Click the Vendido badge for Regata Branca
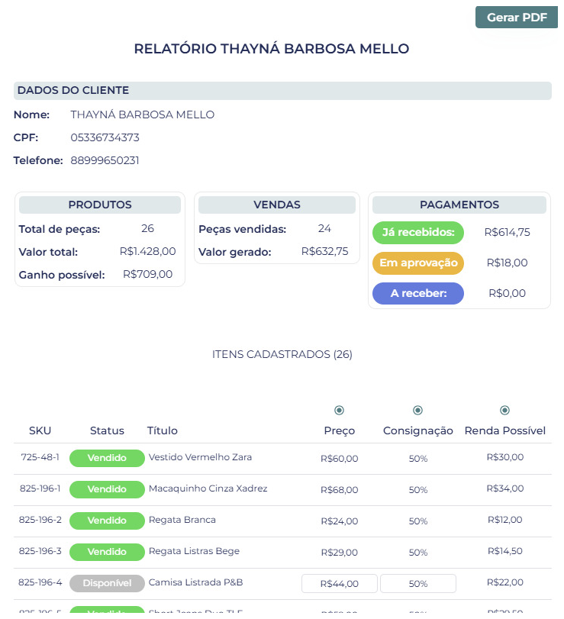564x619 pixels. pos(107,521)
